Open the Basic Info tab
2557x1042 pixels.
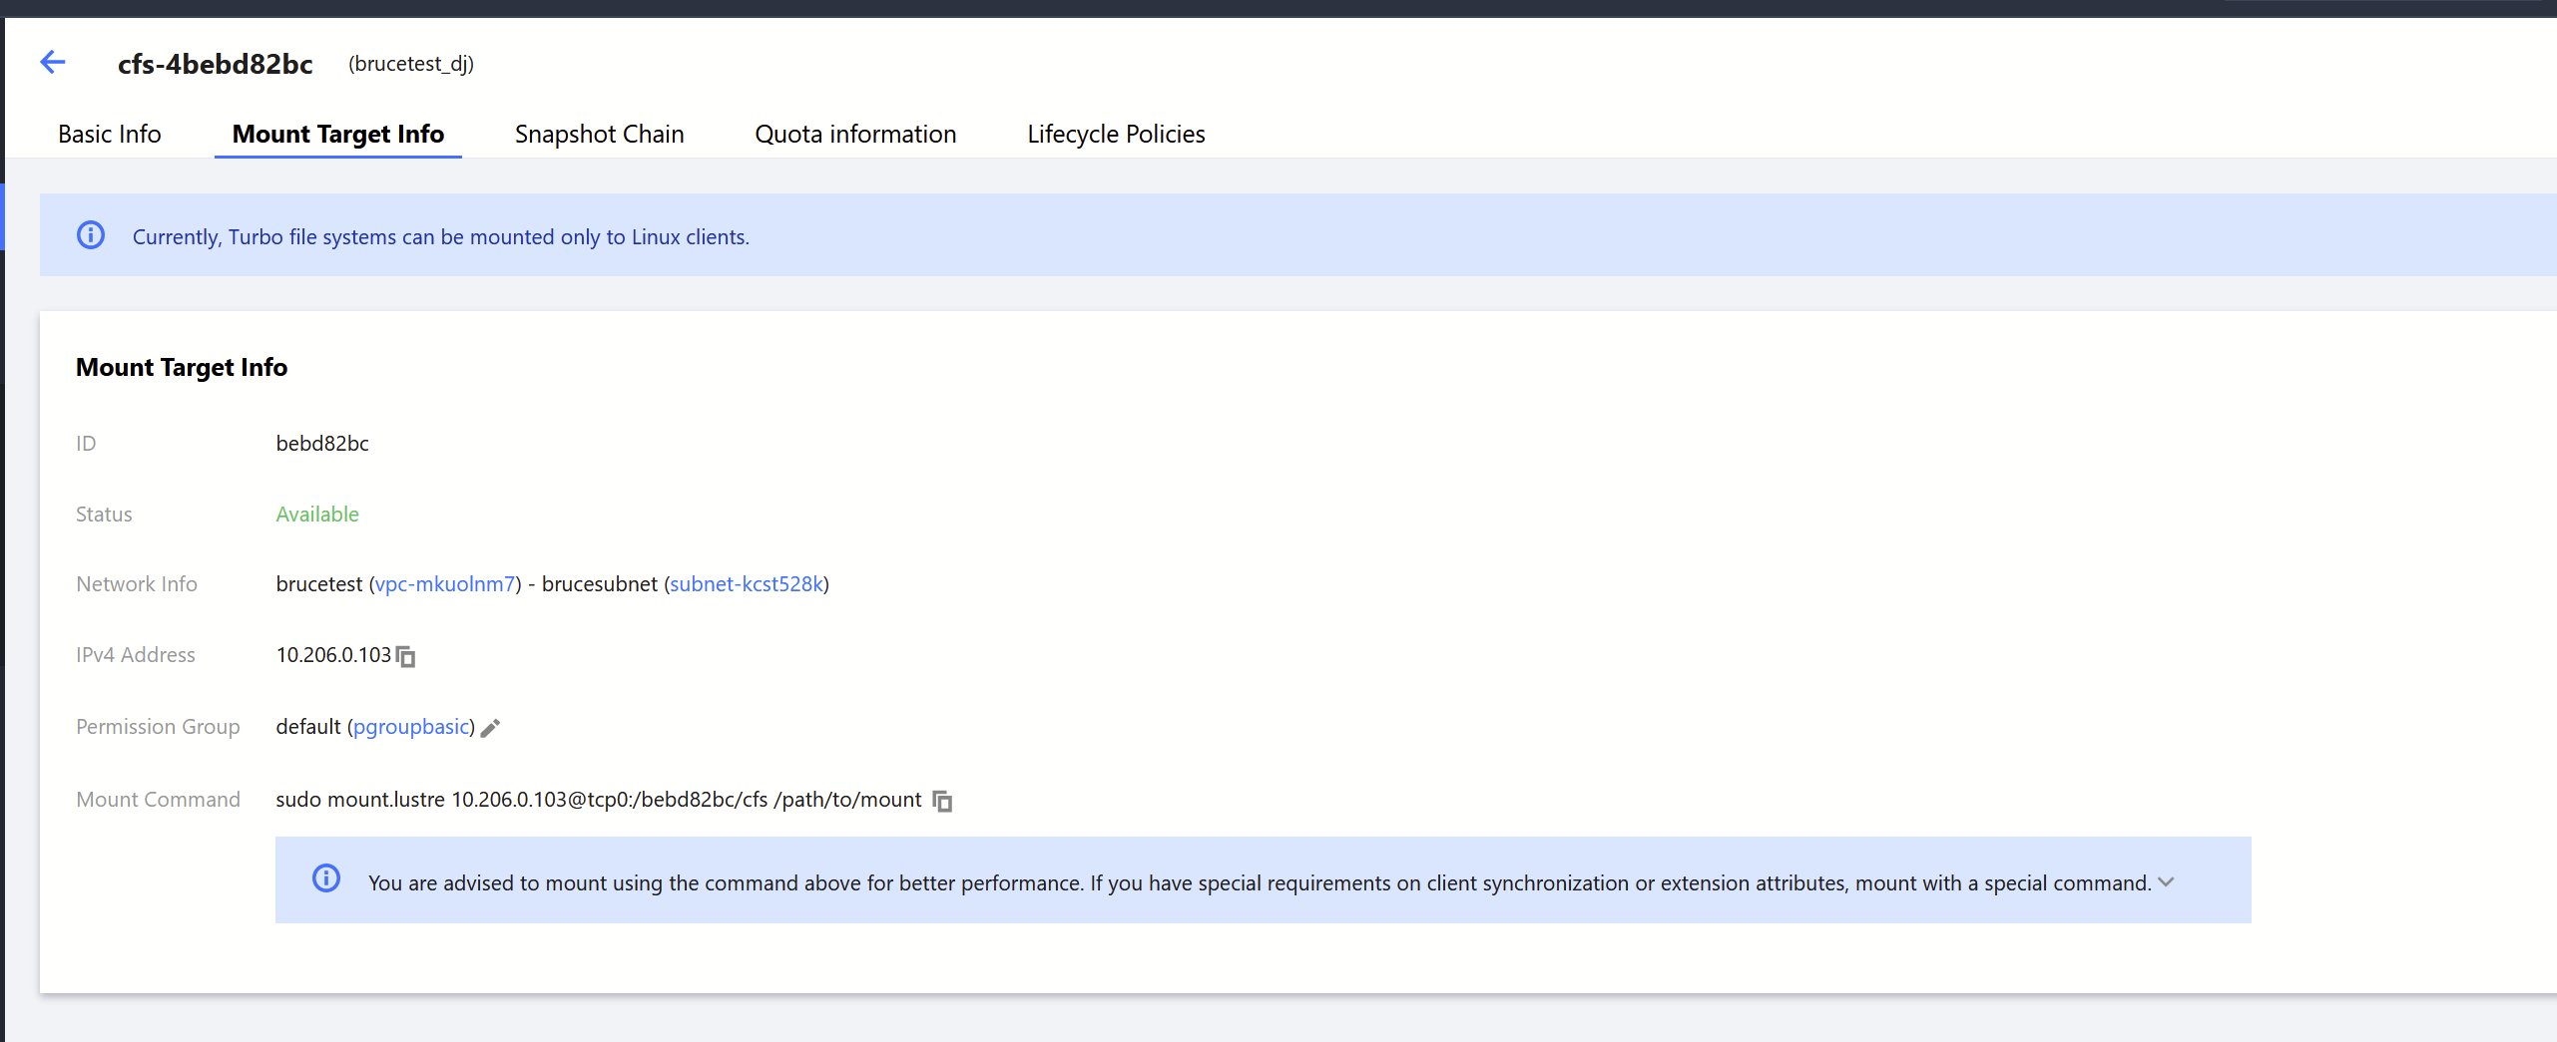coord(110,134)
